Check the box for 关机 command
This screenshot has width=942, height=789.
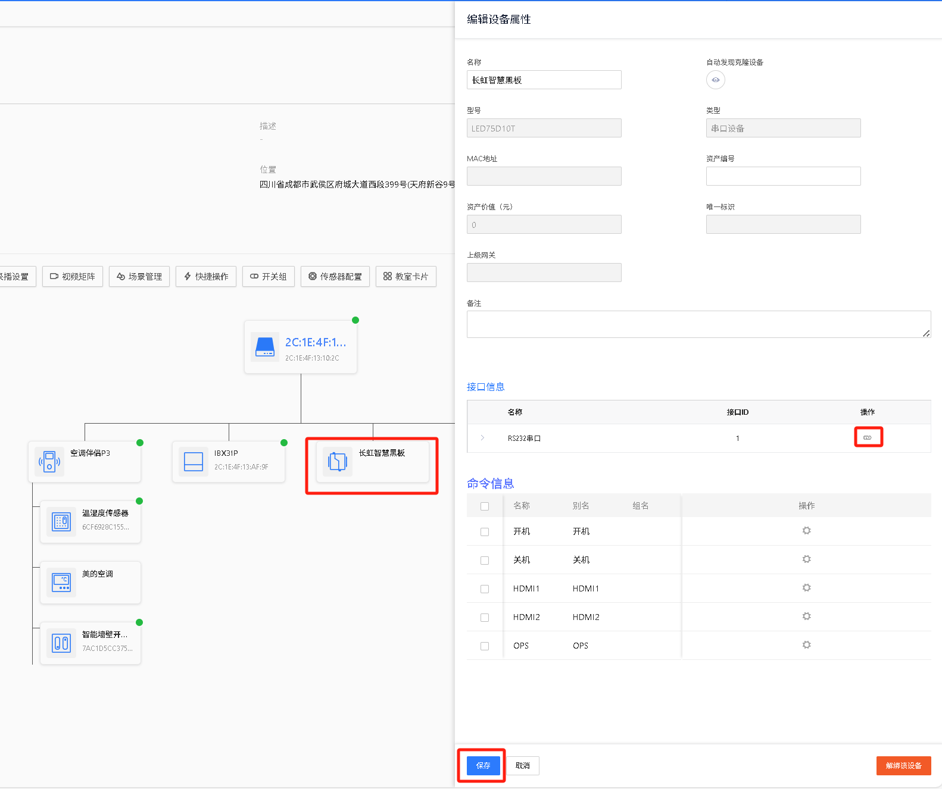tap(485, 561)
